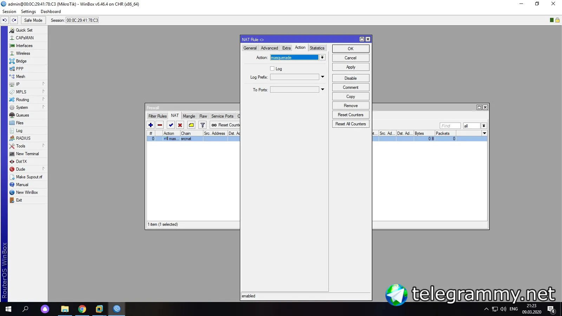Click the WinBox undo arrow icon
The width and height of the screenshot is (562, 316).
pos(5,20)
